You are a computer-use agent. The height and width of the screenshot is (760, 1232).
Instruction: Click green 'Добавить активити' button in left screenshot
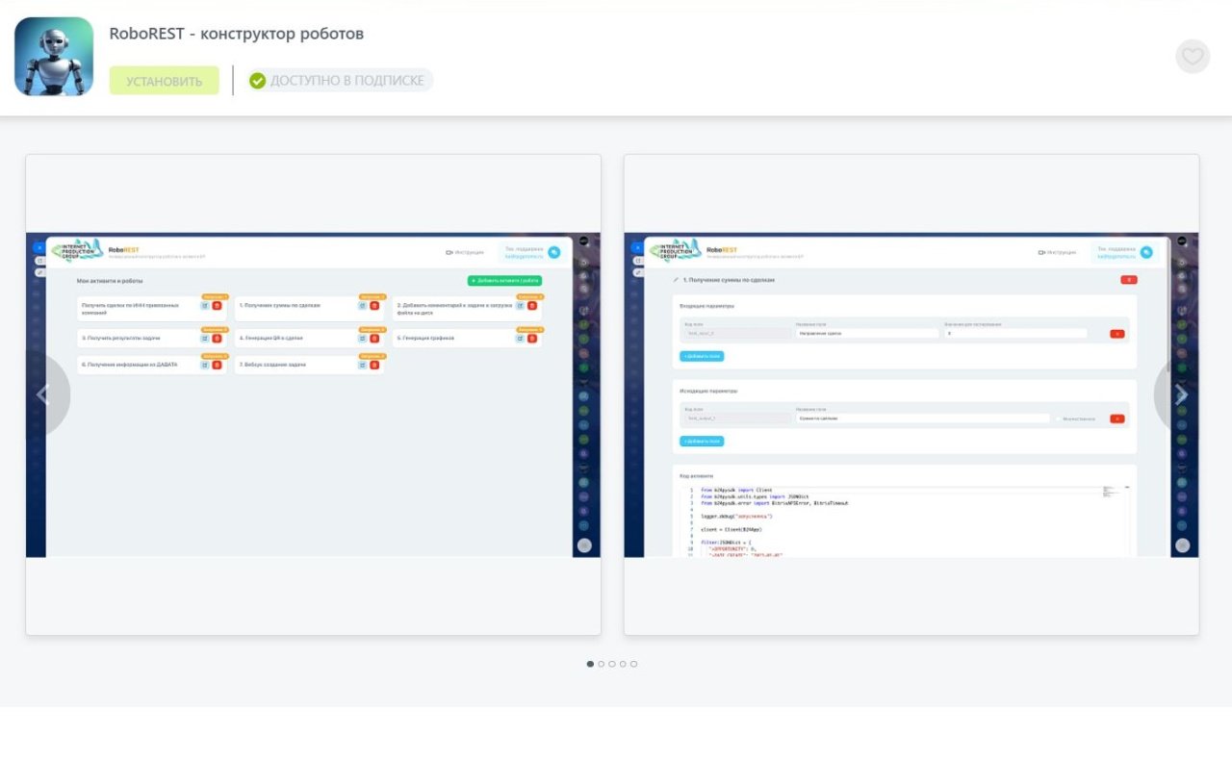[504, 281]
